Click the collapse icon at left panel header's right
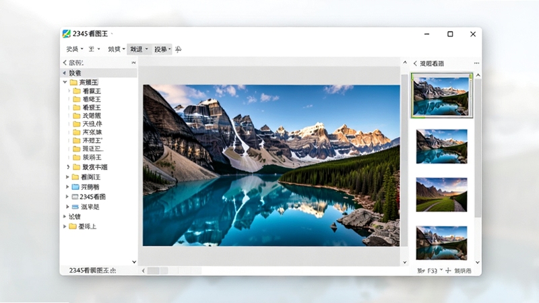Viewport: 539px width, 303px height. tap(133, 63)
